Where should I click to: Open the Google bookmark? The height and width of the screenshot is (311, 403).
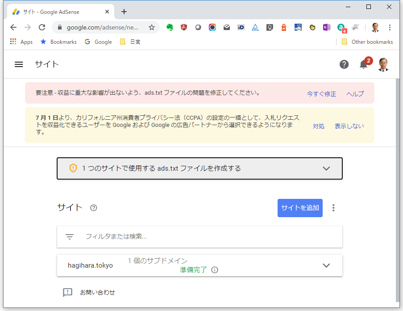pyautogui.click(x=98, y=42)
